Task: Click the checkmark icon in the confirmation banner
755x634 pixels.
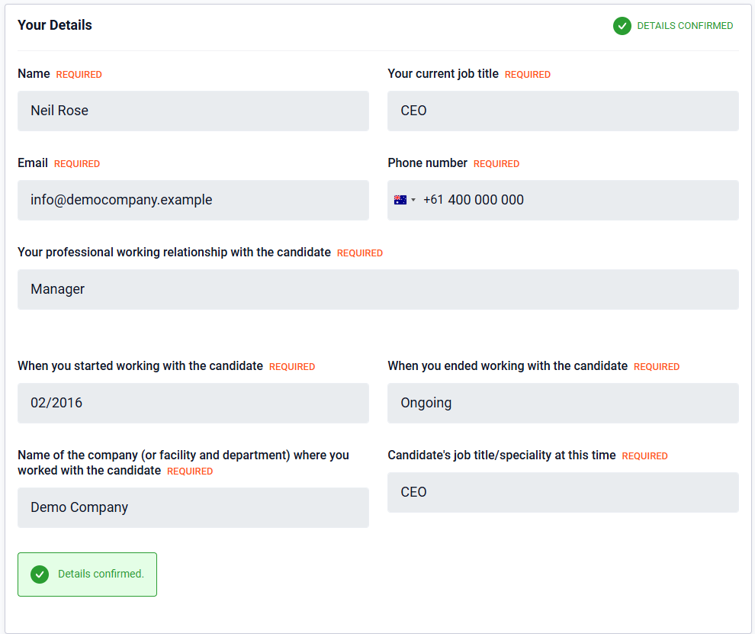Action: point(40,574)
